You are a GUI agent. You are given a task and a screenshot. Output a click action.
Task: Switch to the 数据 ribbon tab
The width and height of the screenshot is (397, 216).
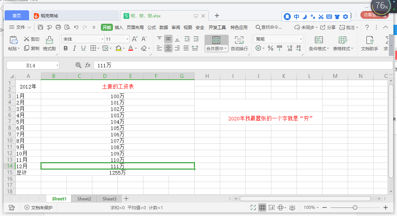tap(164, 27)
